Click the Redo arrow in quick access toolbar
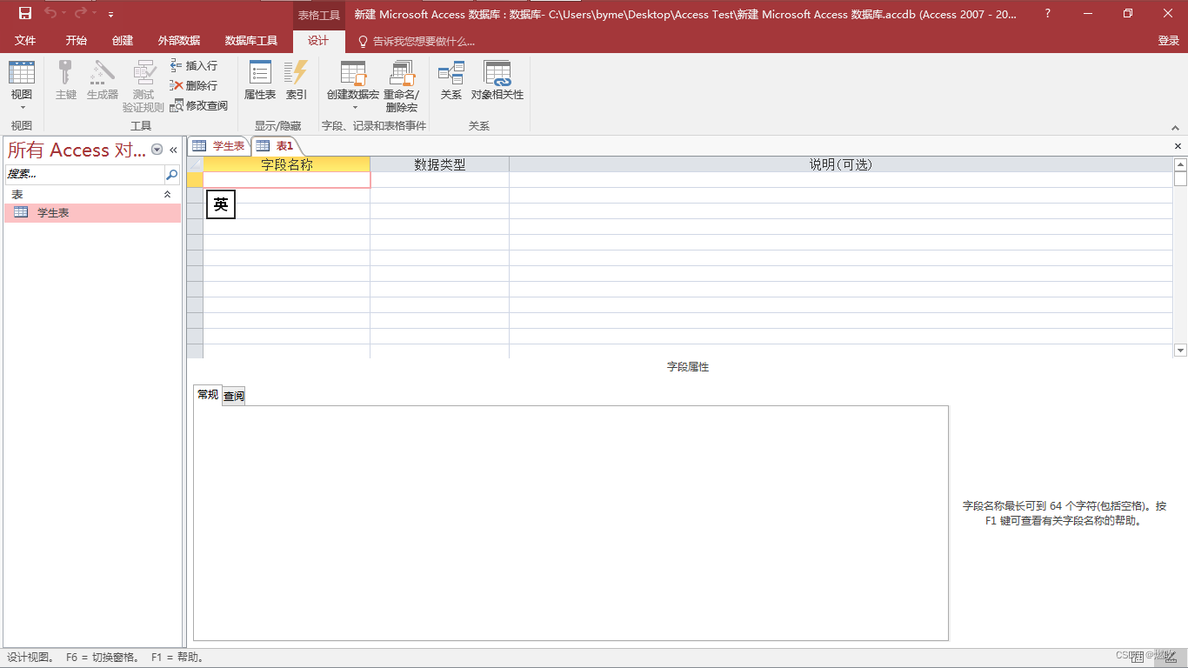The width and height of the screenshot is (1188, 668). point(80,13)
